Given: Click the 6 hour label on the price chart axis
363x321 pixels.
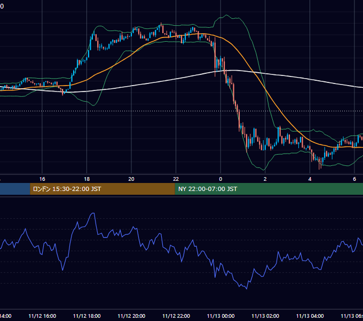Looking at the screenshot, I should point(354,179).
